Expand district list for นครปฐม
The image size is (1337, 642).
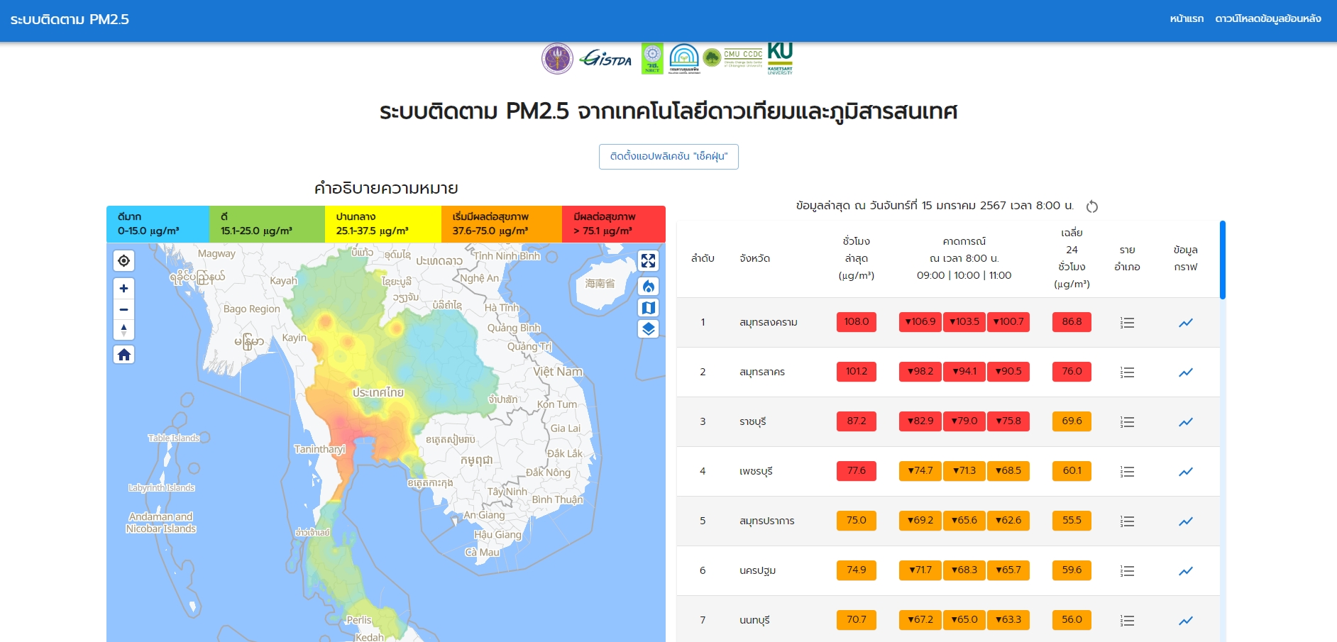(1127, 571)
